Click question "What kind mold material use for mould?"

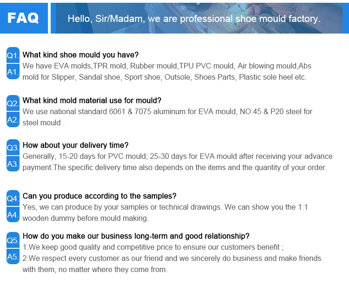[x=92, y=101]
